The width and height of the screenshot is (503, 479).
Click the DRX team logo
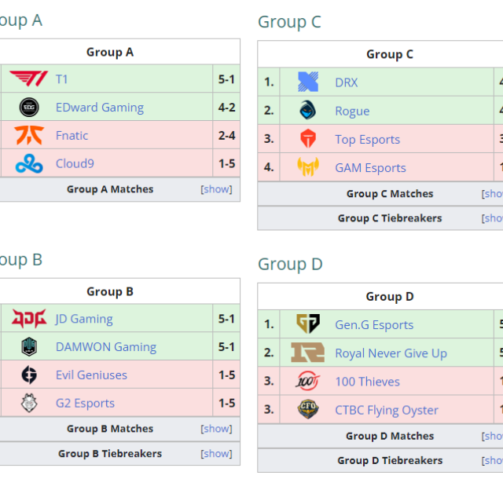pyautogui.click(x=307, y=82)
